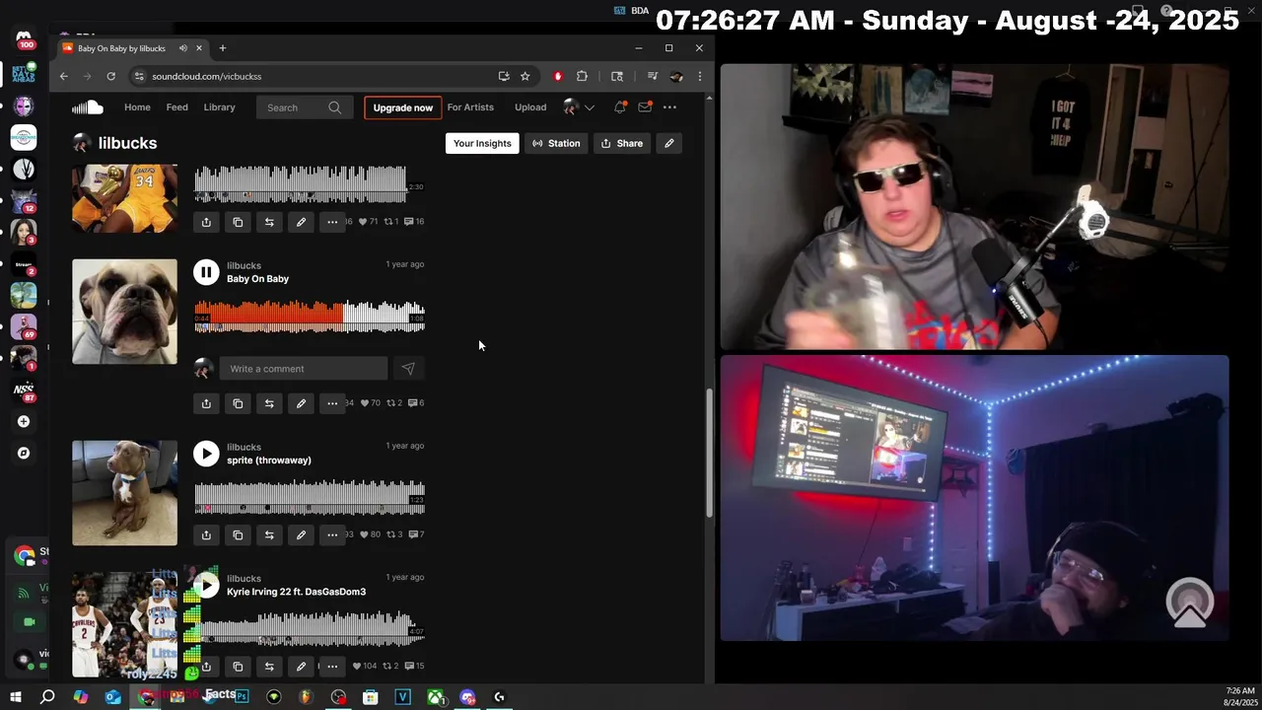
Task: Go back in Chrome browser
Action: 64,76
